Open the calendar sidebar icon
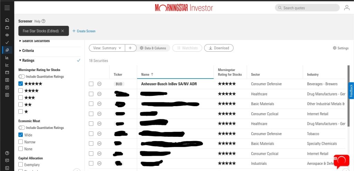This screenshot has width=354, height=171. click(x=7, y=72)
